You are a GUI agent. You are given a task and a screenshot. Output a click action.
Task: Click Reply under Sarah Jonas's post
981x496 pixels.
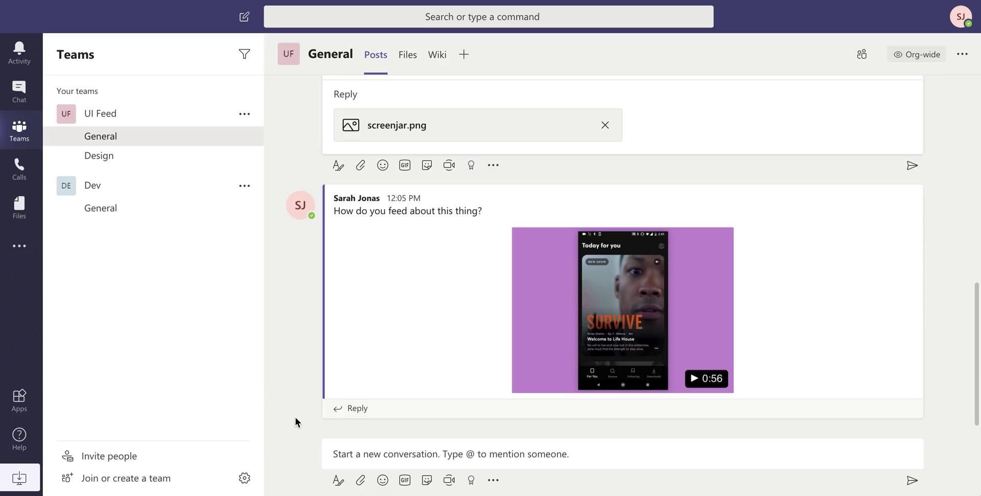pyautogui.click(x=357, y=408)
